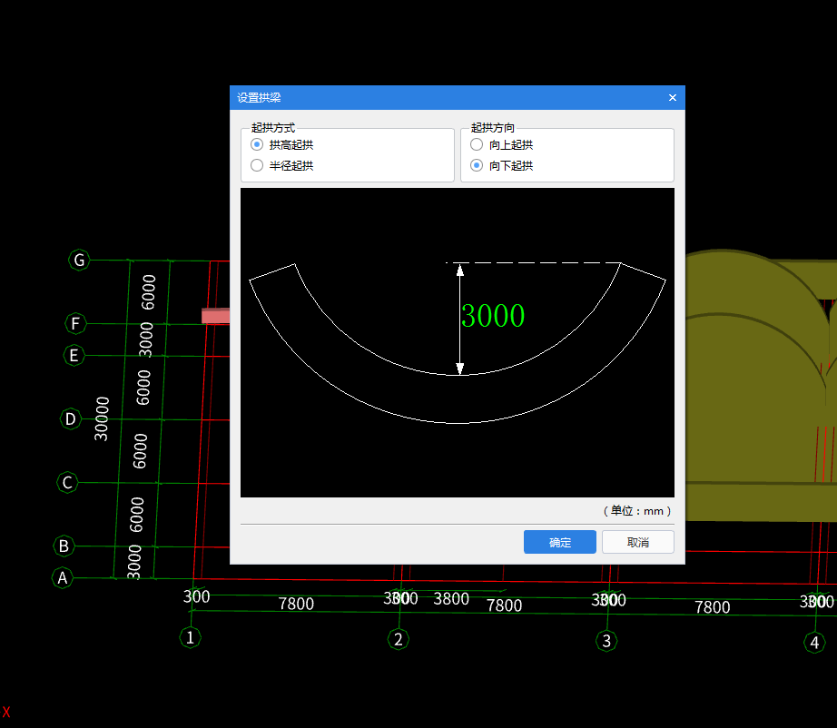
Task: Click grid axis bubble 2
Action: (399, 639)
